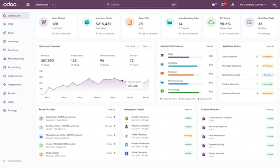Click View All in Integration Health
The image size is (280, 168).
[x=188, y=110]
